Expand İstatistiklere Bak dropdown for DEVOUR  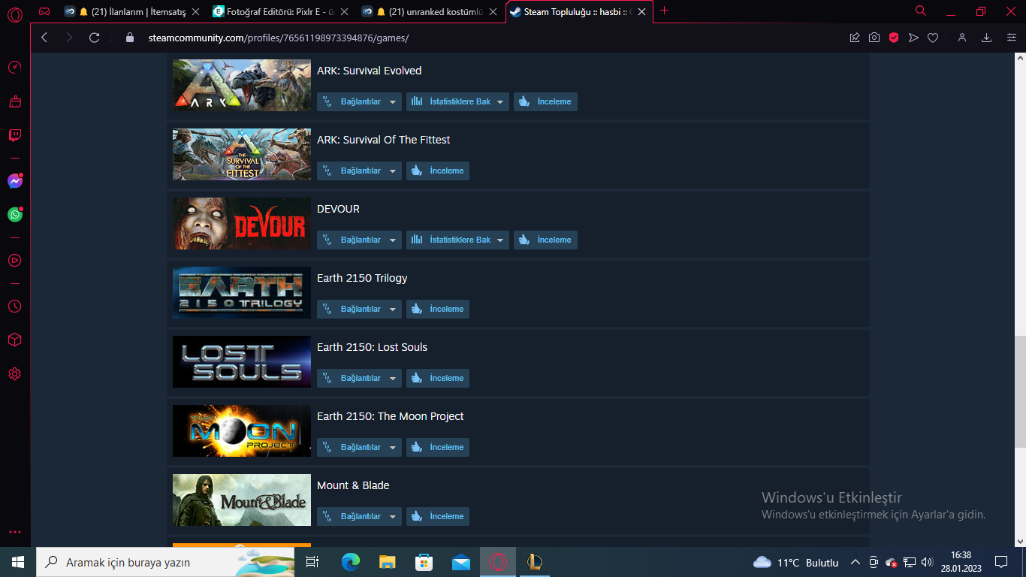(x=457, y=240)
